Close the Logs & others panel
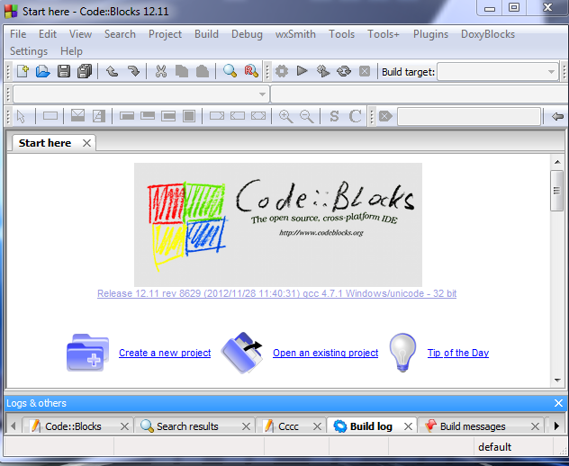This screenshot has height=466, width=569. 558,403
